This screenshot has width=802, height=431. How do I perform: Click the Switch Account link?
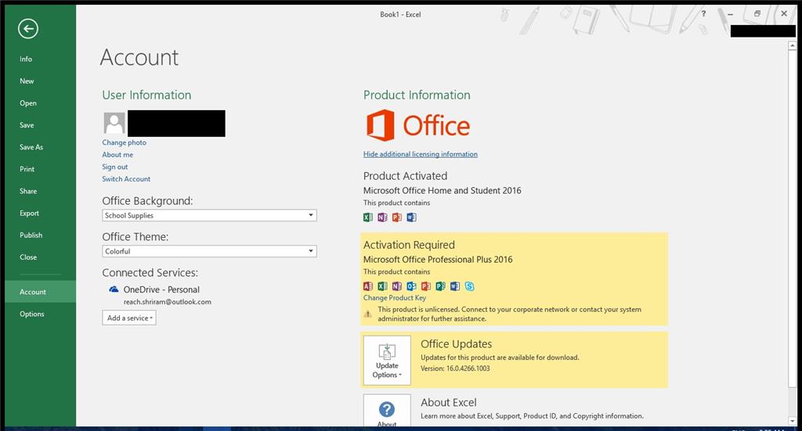[126, 178]
